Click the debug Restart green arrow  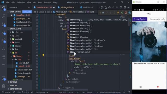pyautogui.click(x=122, y=13)
